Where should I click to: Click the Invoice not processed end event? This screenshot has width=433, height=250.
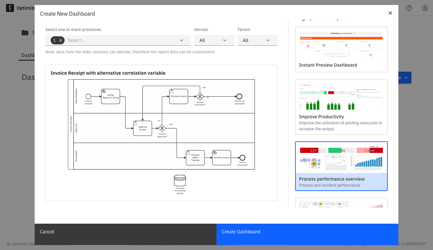(239, 96)
